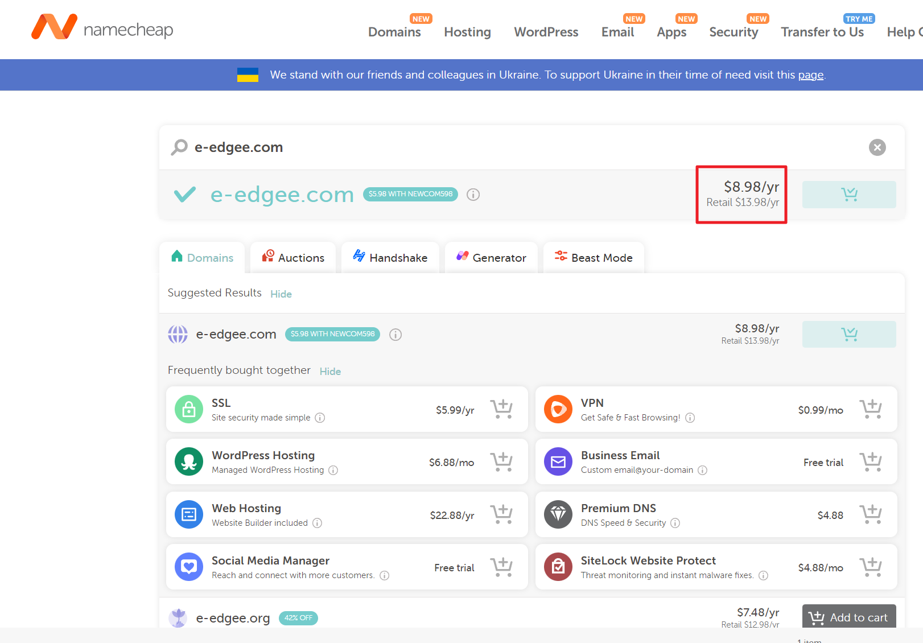Add Social Media Manager to cart
Image resolution: width=923 pixels, height=643 pixels.
tap(502, 567)
